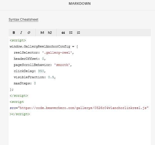Screen dimensions: 155x145
Task: Click the '.gallery-reel' selector value
Action: [57, 53]
